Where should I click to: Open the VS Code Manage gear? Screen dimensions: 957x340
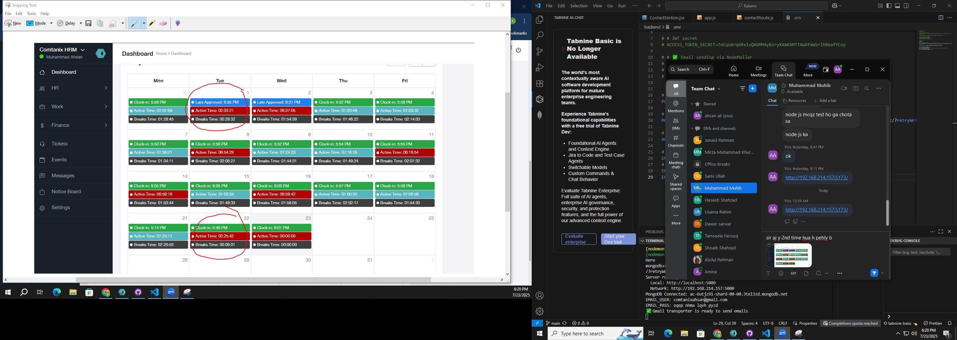540,311
